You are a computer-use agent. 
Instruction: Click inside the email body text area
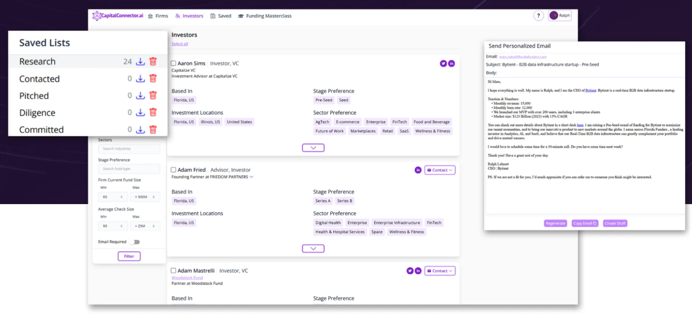tap(585, 146)
